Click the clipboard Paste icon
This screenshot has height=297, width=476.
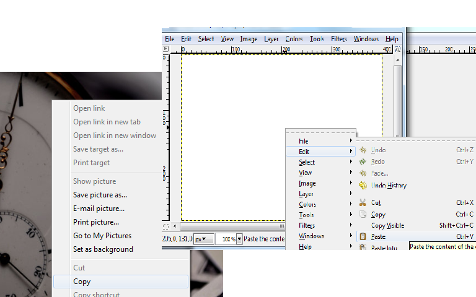tap(363, 236)
